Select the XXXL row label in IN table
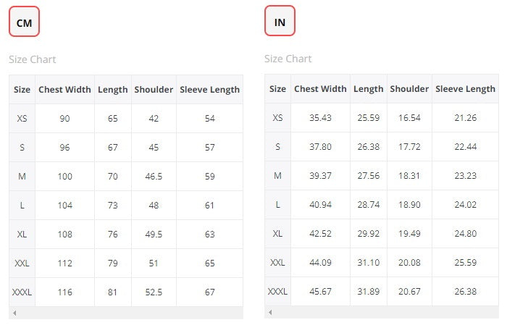The width and height of the screenshot is (507, 325). tap(277, 292)
